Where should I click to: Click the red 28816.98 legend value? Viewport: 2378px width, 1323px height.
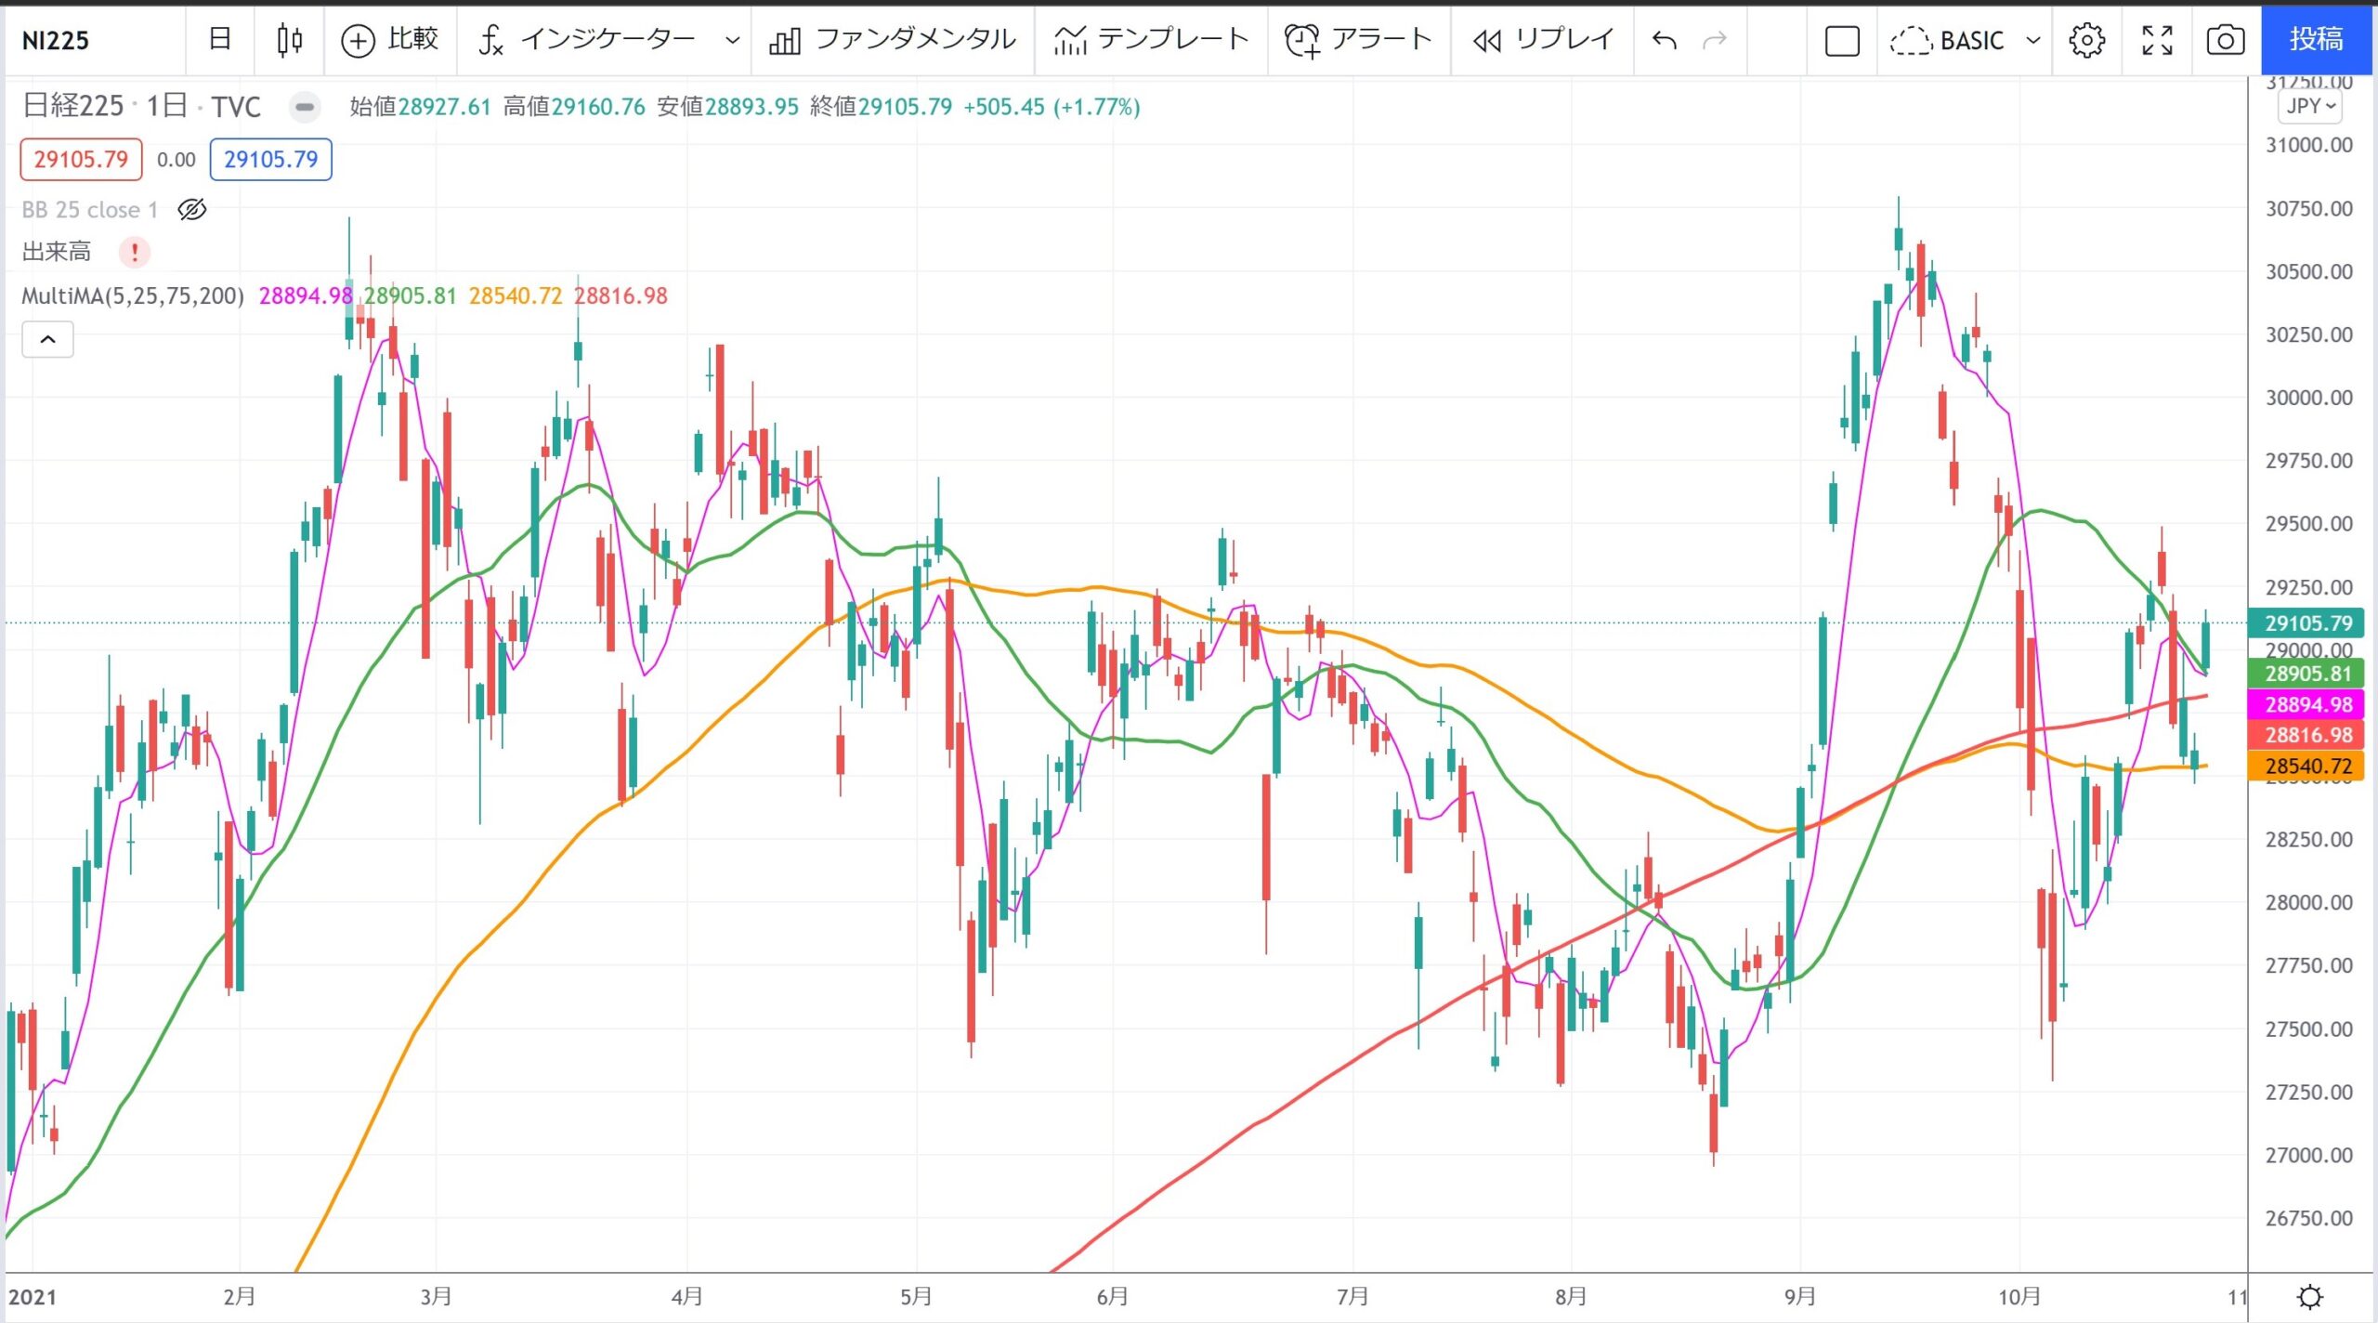click(621, 295)
